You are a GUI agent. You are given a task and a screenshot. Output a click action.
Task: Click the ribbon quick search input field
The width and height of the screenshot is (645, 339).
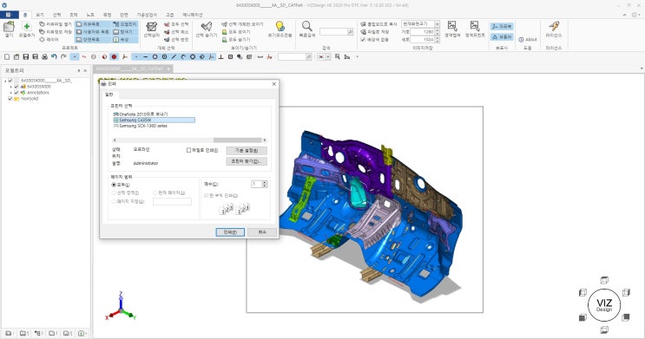coord(333,31)
